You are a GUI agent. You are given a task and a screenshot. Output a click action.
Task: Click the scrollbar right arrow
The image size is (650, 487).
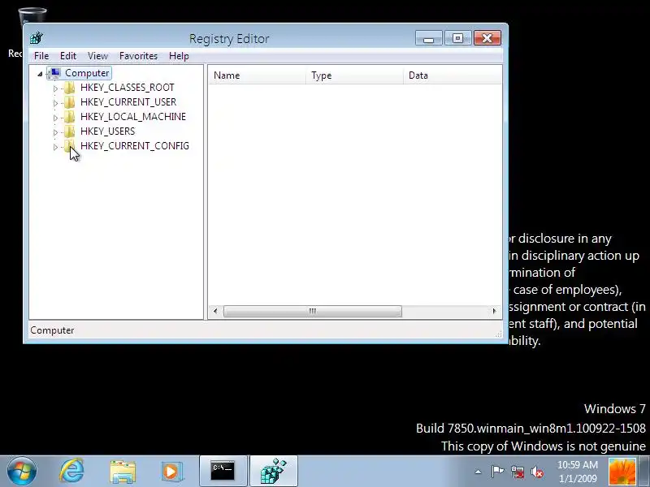coord(494,311)
